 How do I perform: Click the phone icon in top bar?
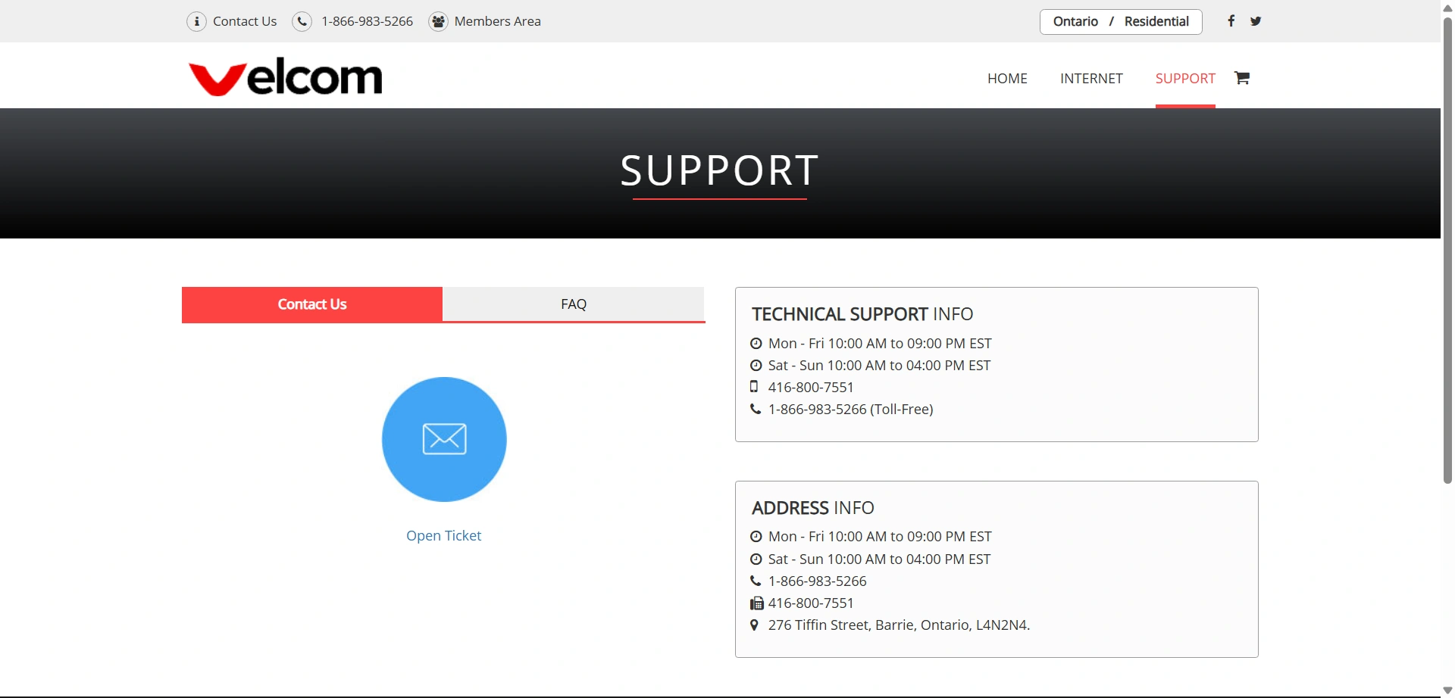point(302,21)
